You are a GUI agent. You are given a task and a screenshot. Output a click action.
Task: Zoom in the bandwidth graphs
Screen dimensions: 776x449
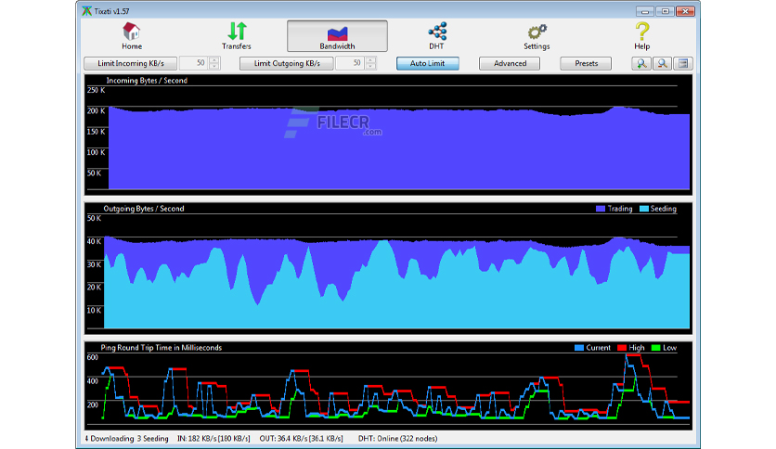(640, 63)
